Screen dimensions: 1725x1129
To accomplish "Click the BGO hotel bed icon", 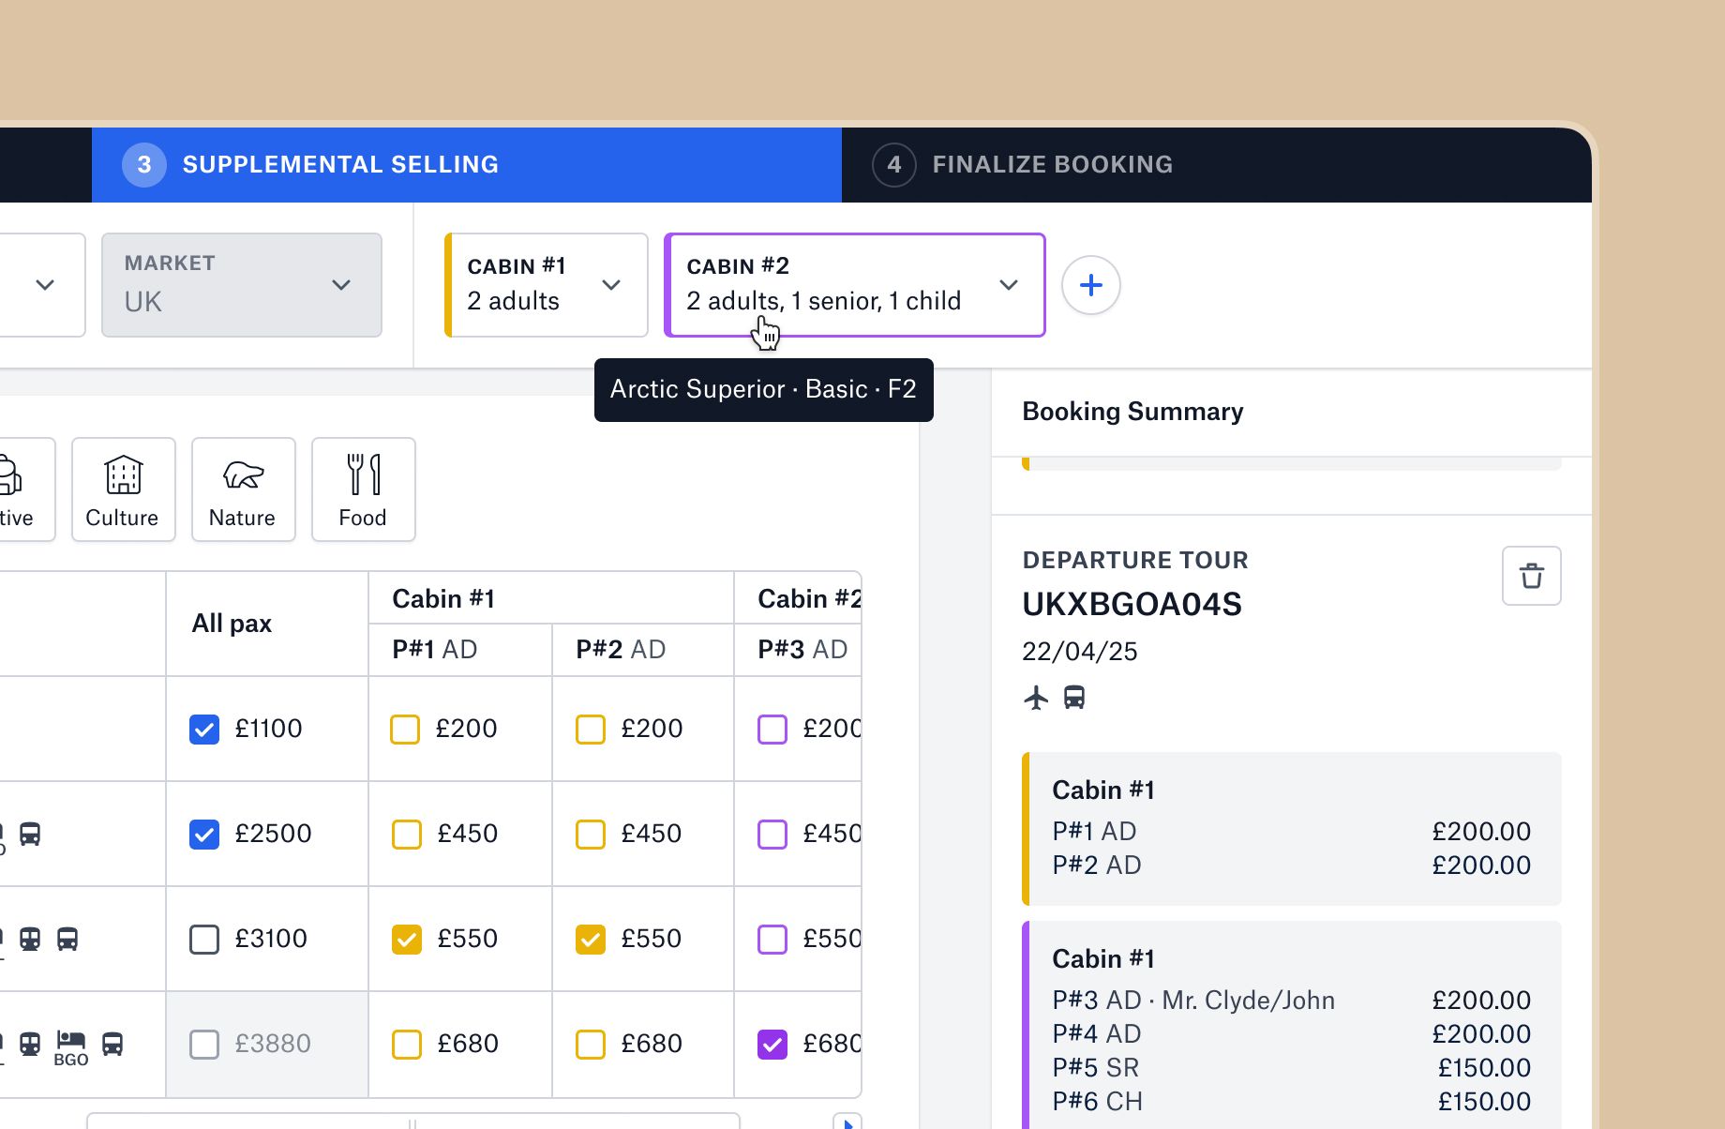I will click(71, 1047).
